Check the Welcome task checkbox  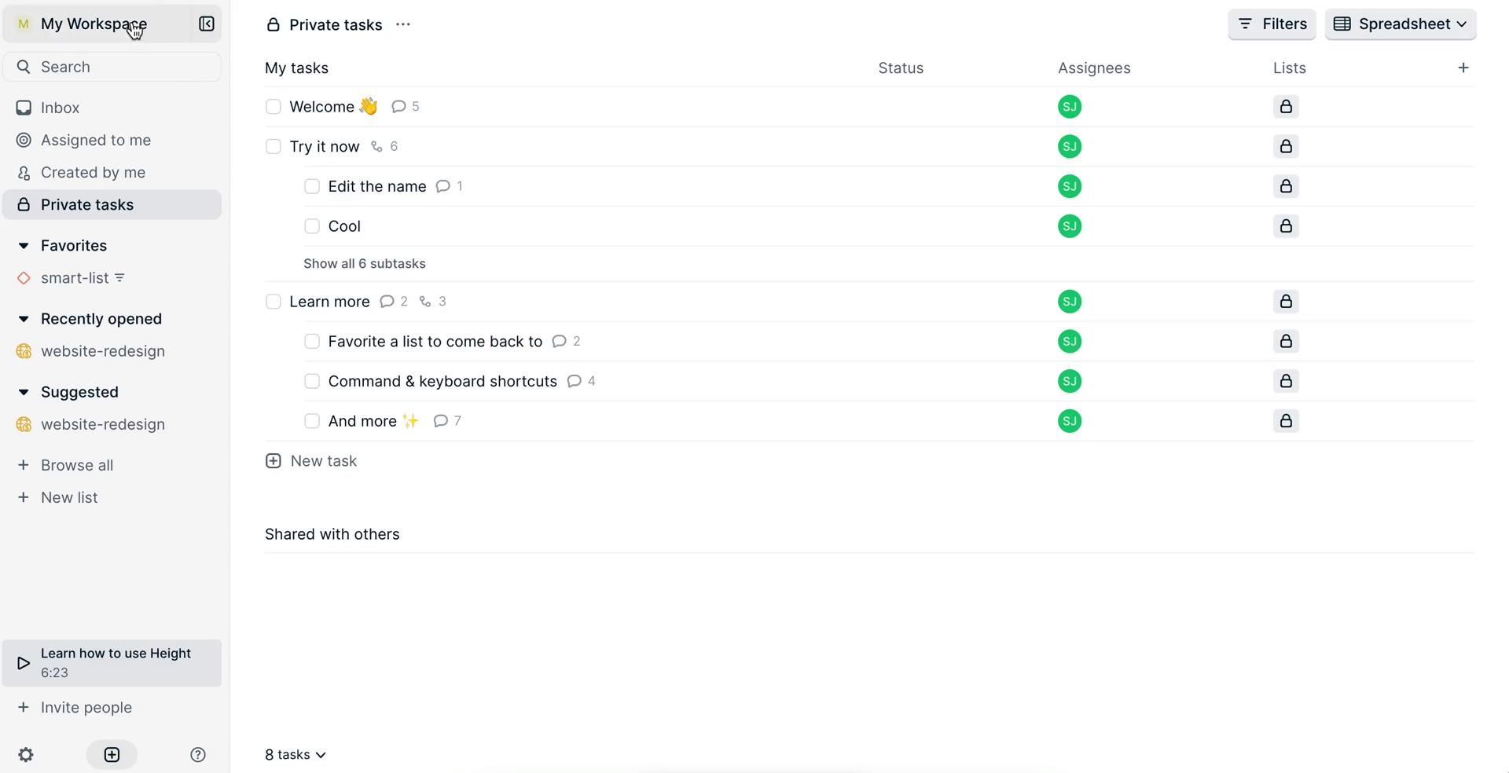tap(274, 107)
